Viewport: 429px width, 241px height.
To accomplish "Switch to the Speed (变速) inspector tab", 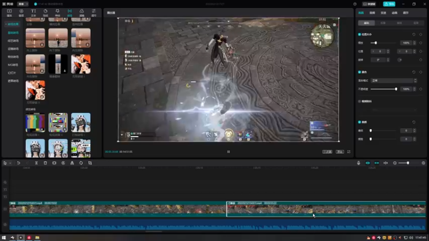I will [x=383, y=13].
